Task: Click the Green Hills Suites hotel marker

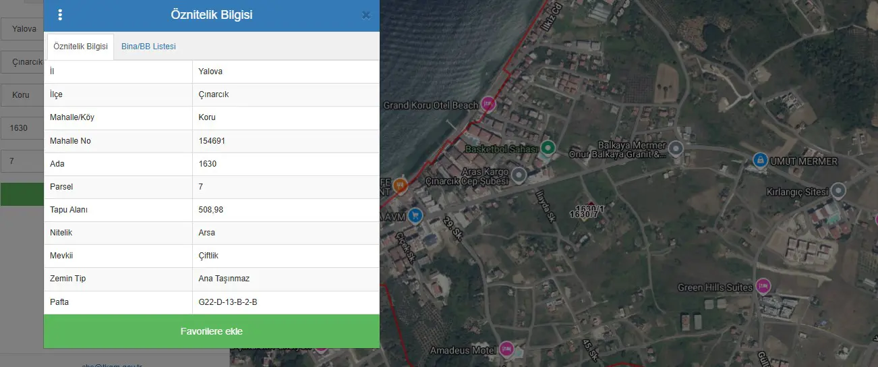Action: tap(763, 286)
